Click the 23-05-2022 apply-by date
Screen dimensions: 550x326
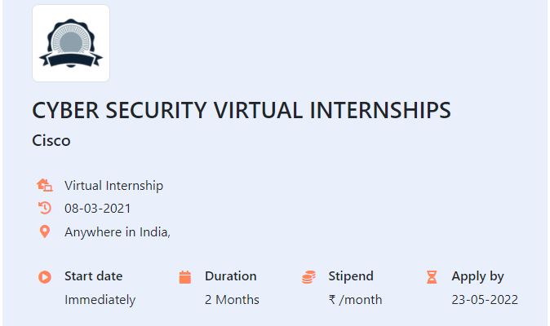tap(485, 300)
